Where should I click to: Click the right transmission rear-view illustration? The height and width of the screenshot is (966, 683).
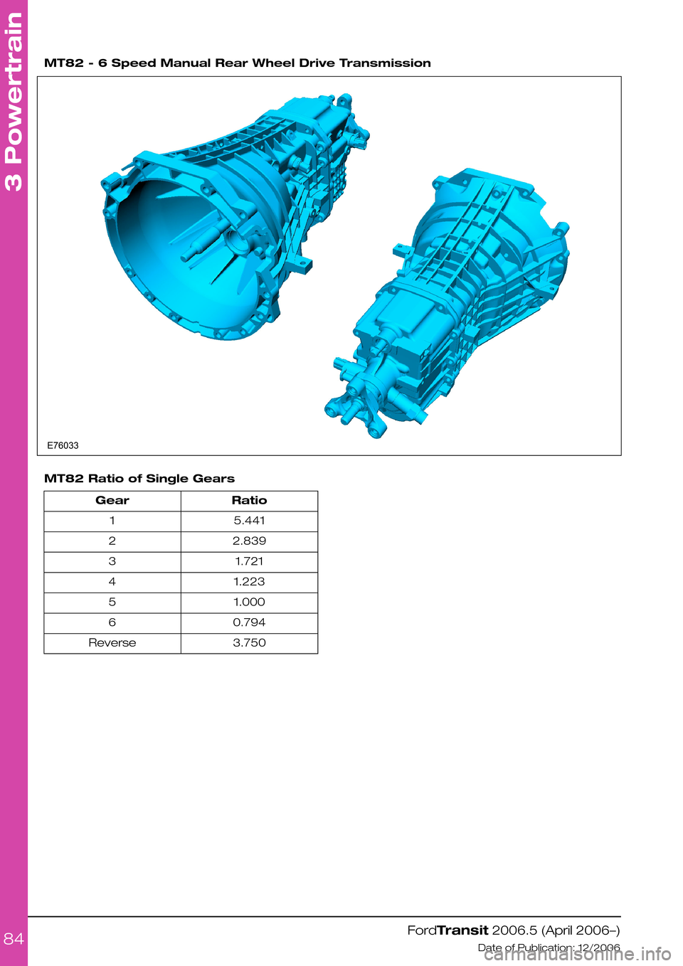447,302
